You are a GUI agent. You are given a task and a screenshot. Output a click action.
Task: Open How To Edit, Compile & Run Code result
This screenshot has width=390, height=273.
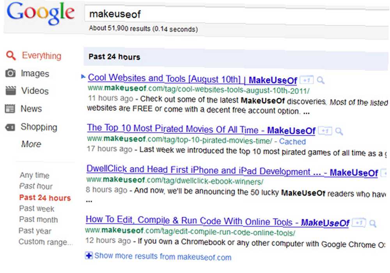[x=217, y=221]
